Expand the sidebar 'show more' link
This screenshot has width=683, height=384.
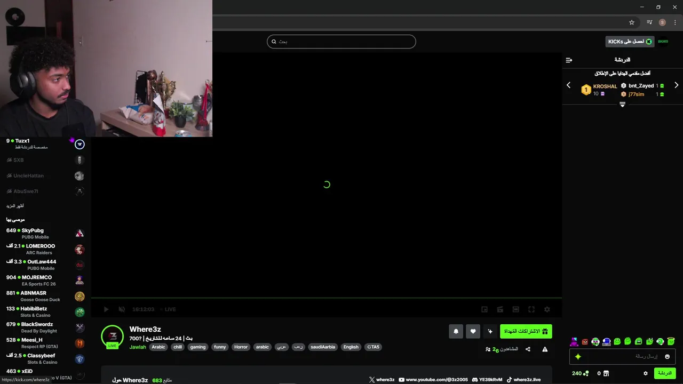pyautogui.click(x=15, y=206)
